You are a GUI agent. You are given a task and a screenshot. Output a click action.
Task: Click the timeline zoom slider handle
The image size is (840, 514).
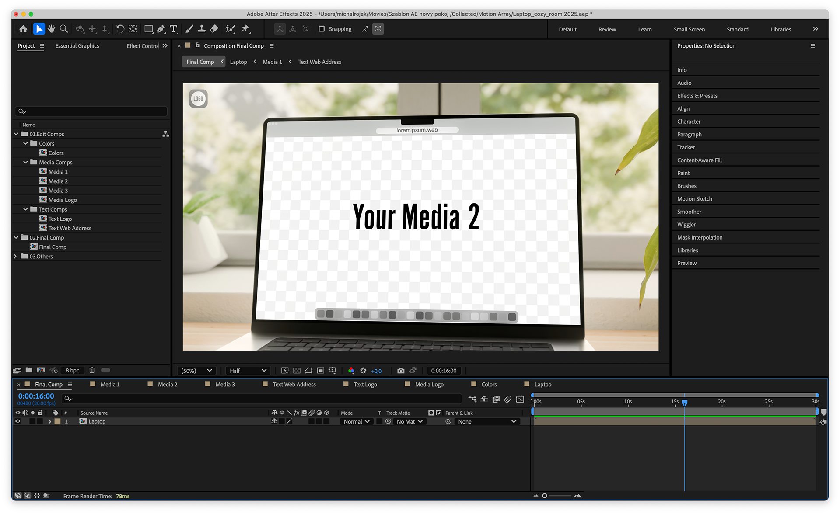coord(545,496)
